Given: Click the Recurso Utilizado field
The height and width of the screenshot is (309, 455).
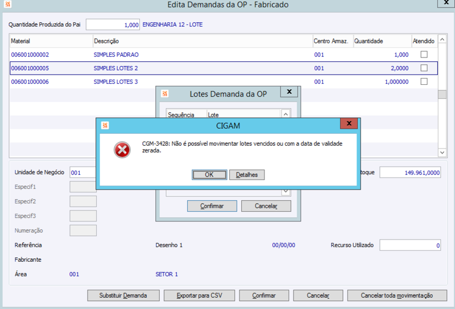Looking at the screenshot, I should click(410, 245).
